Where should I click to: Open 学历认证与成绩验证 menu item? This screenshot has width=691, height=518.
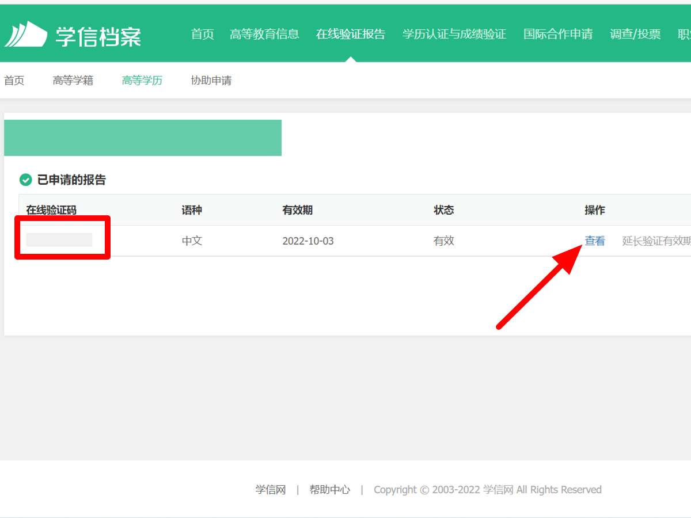(454, 34)
